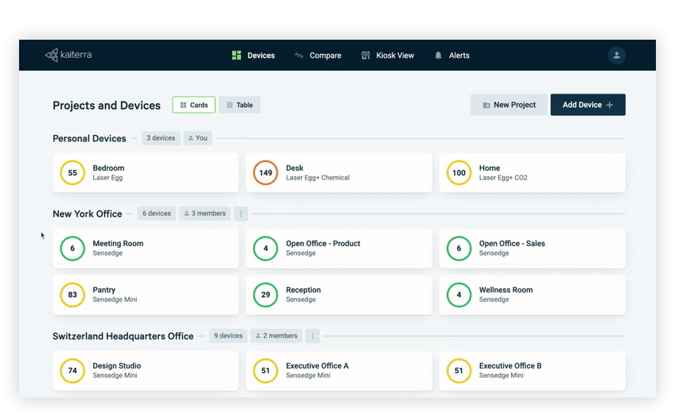Switch to Table view

tap(240, 105)
